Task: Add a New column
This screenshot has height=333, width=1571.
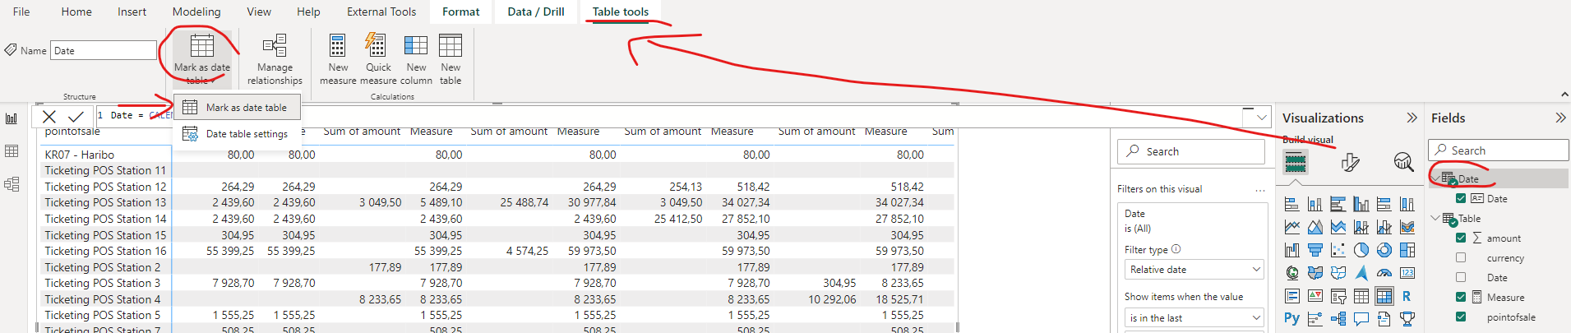Action: [x=416, y=59]
